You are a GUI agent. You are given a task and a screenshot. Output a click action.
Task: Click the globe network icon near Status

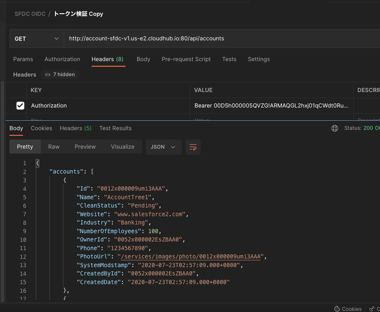(334, 128)
